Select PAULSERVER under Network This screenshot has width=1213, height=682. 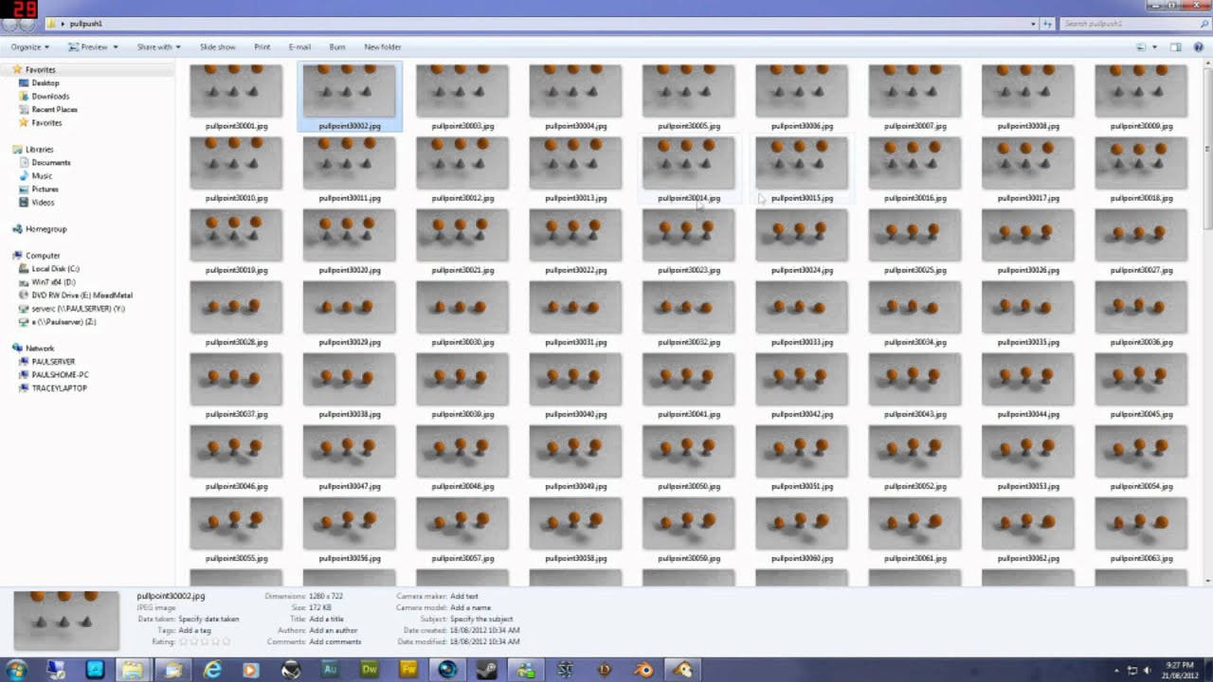tap(52, 362)
